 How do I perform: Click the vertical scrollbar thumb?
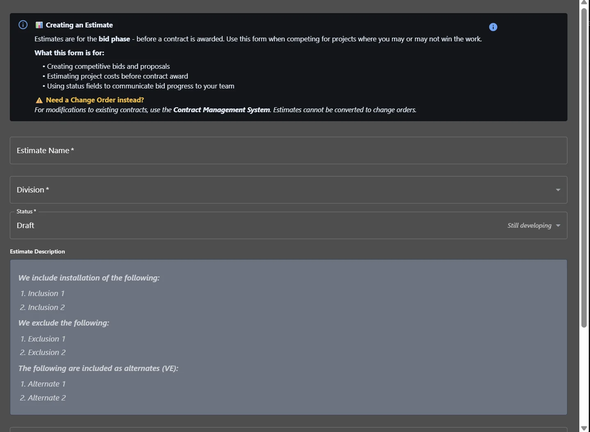(x=584, y=168)
